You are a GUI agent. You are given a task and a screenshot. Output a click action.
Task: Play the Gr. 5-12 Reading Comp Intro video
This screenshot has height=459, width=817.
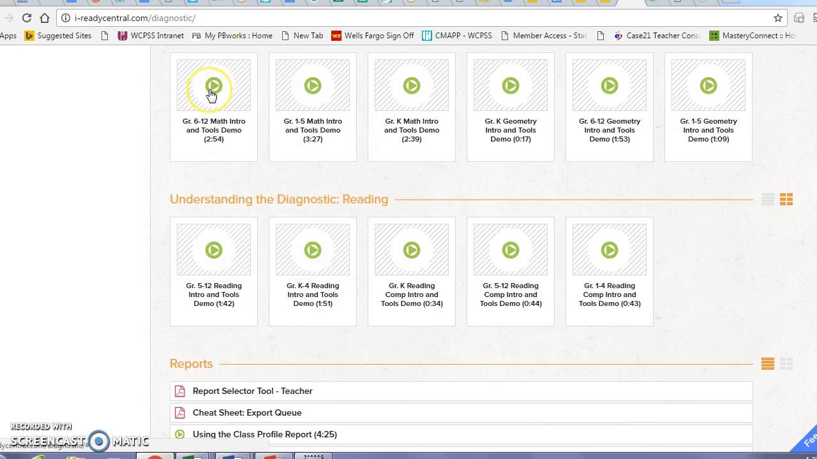[511, 250]
